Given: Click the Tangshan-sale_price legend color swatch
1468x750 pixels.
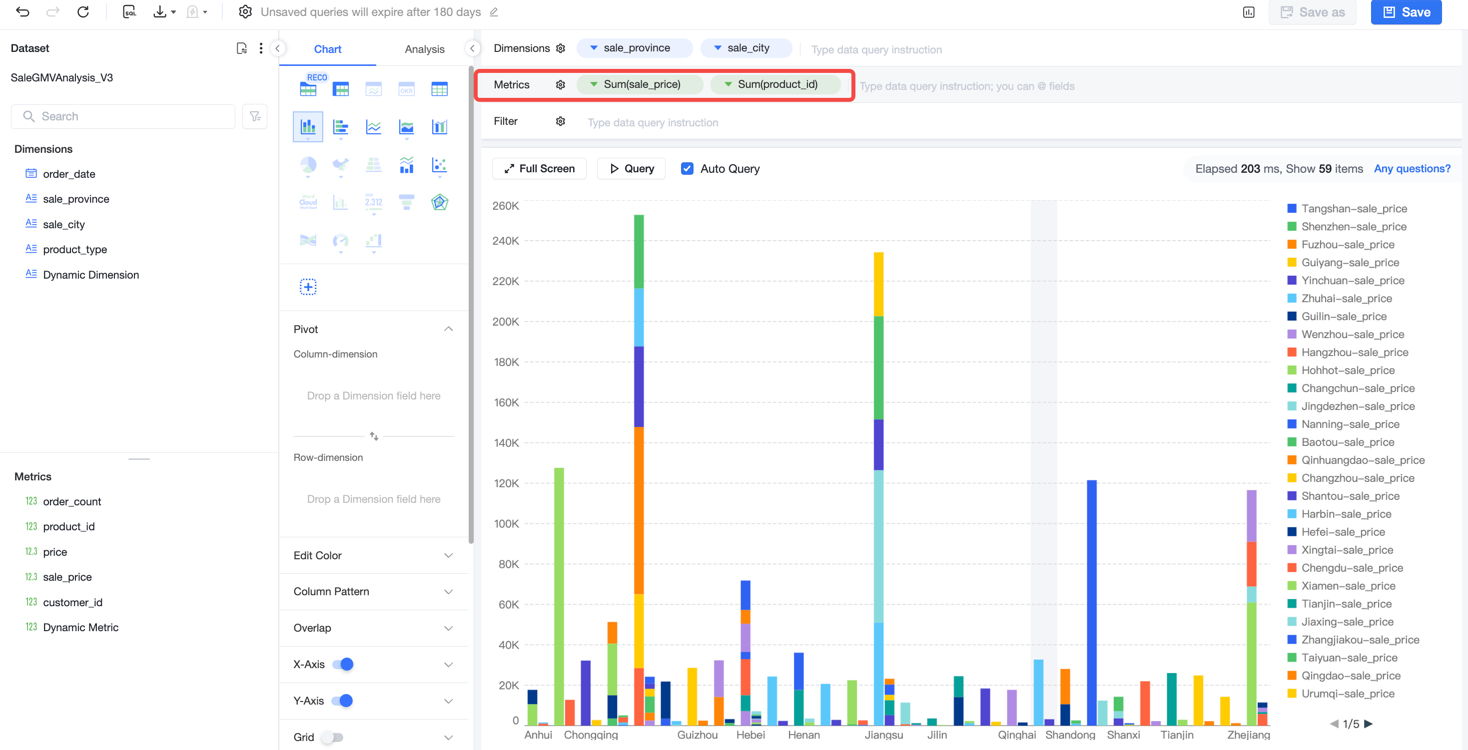Looking at the screenshot, I should click(1292, 208).
